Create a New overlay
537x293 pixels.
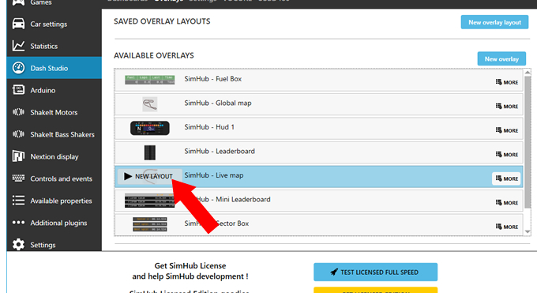[501, 59]
